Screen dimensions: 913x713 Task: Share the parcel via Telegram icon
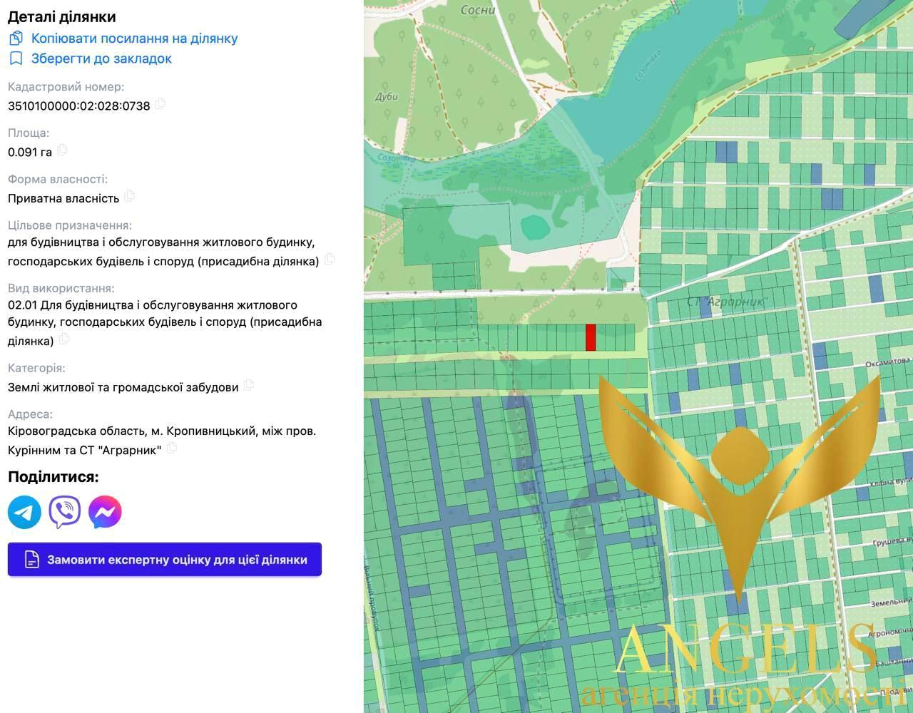click(x=24, y=512)
